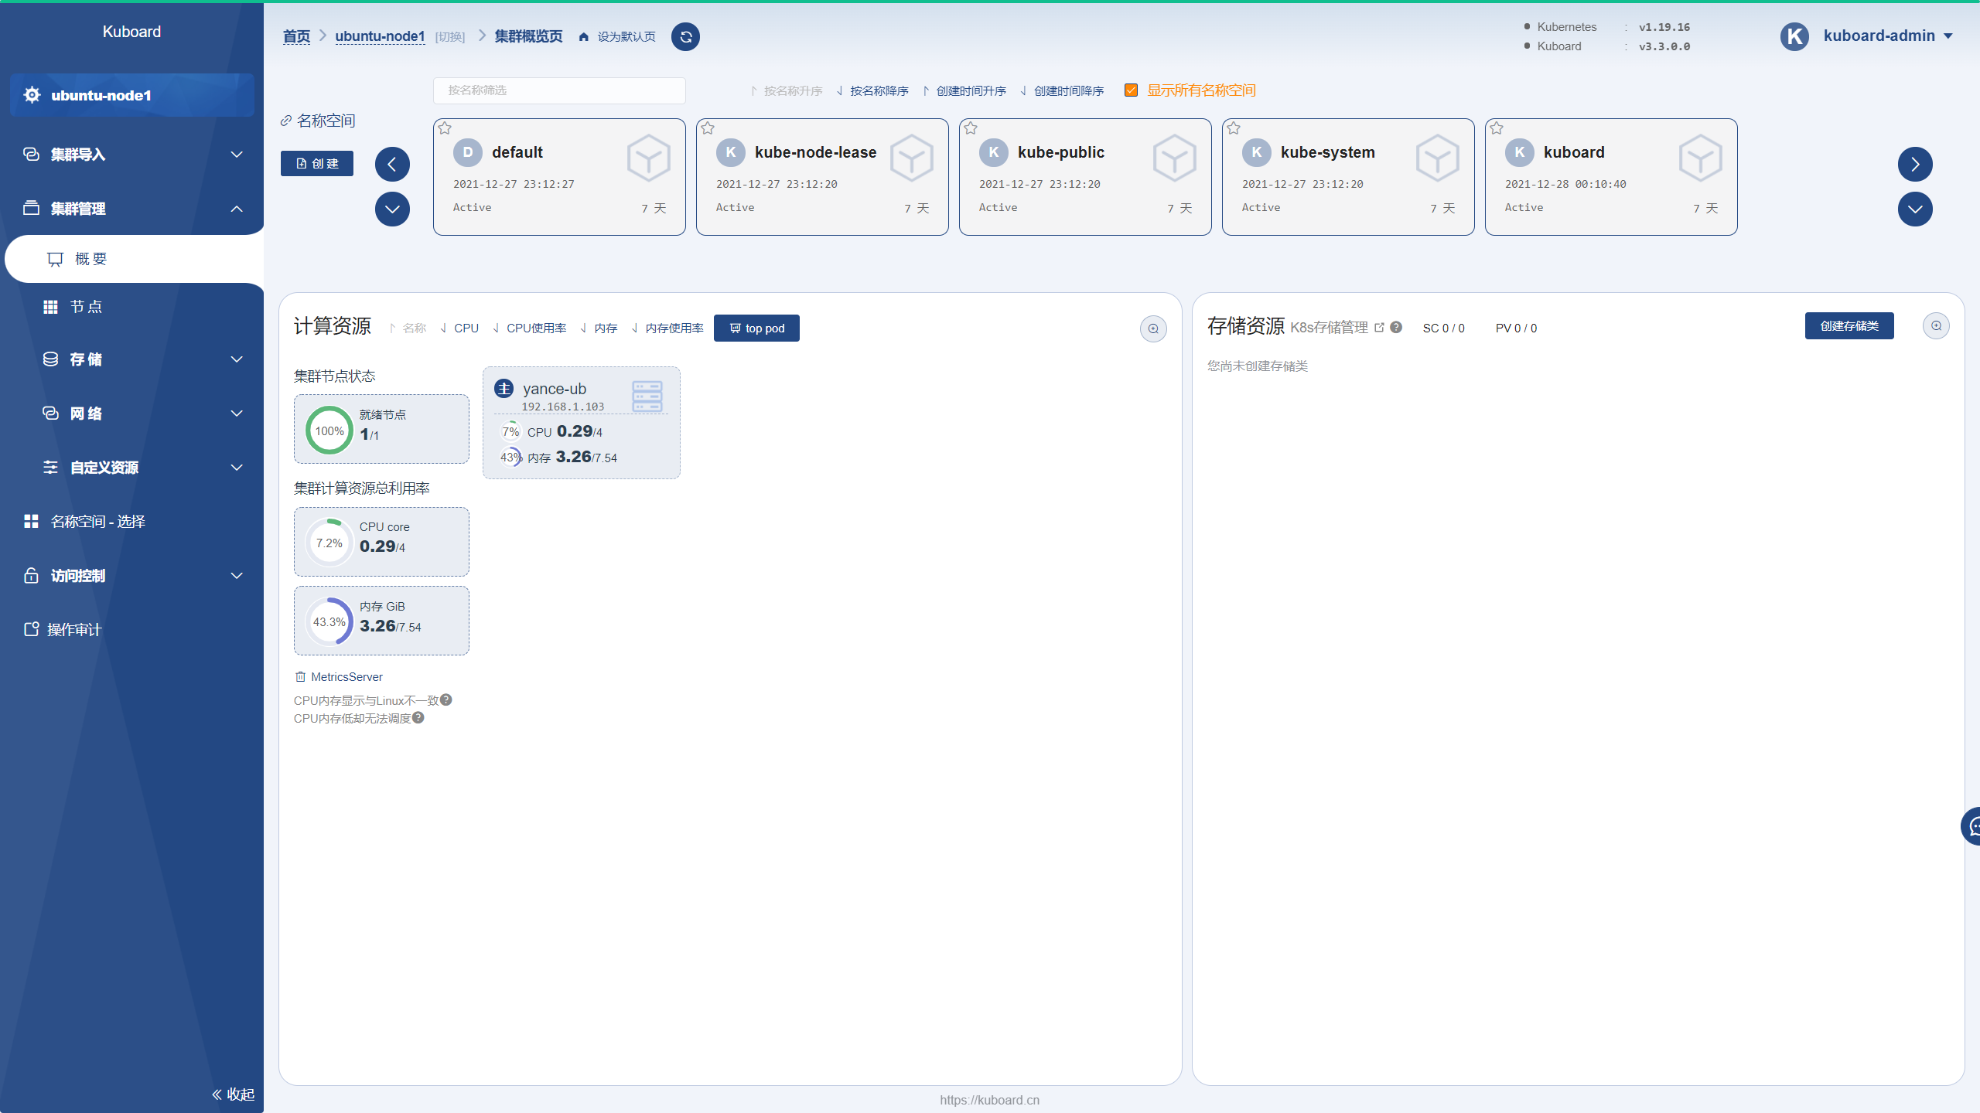1980x1113 pixels.
Task: Open the https://kuboard.cn footer link
Action: click(x=989, y=1100)
